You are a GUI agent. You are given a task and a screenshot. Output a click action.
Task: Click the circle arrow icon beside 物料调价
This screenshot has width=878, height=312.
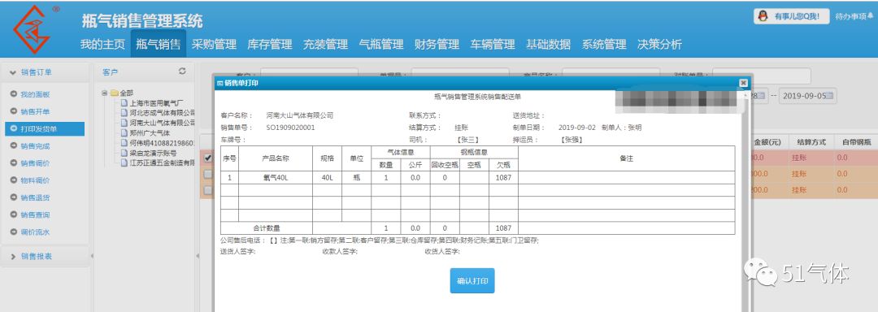pos(13,180)
